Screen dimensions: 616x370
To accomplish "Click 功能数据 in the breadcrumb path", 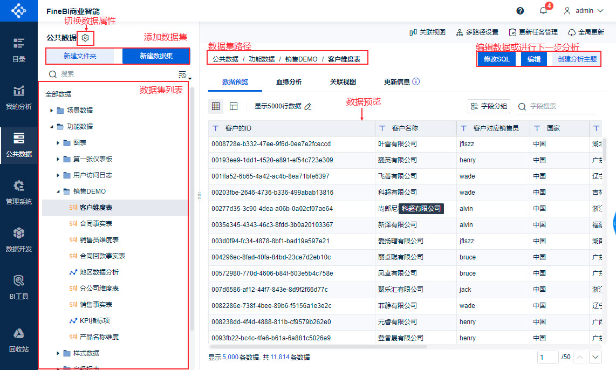I will [x=262, y=59].
